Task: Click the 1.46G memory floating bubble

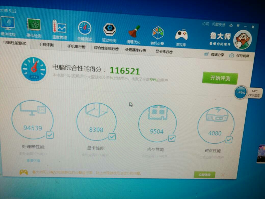Action: coord(240,92)
